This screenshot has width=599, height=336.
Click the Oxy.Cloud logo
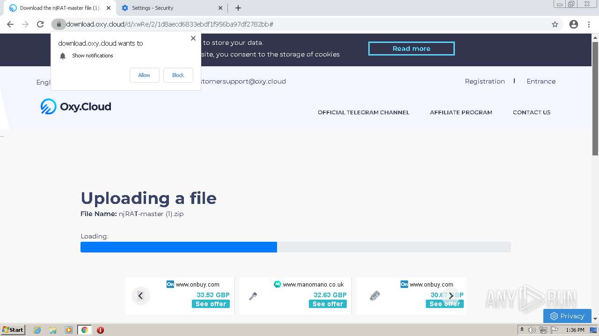tap(76, 106)
